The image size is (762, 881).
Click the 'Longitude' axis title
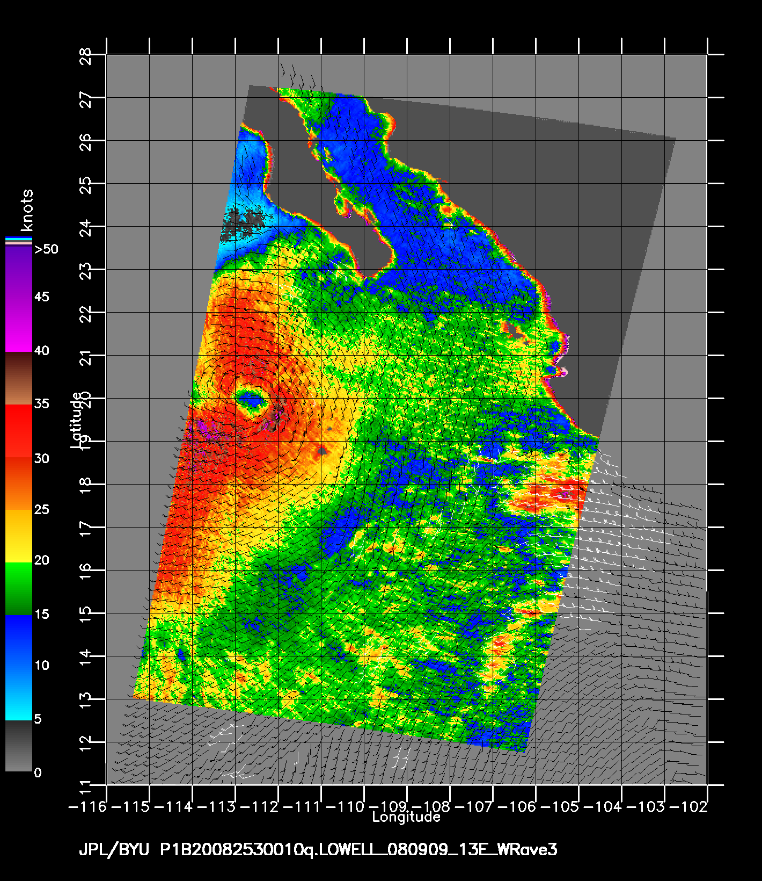point(406,817)
